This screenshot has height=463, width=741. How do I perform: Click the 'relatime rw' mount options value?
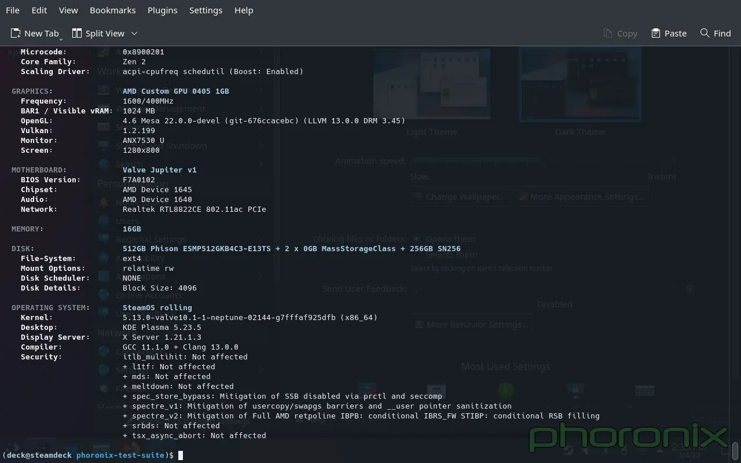pyautogui.click(x=148, y=269)
